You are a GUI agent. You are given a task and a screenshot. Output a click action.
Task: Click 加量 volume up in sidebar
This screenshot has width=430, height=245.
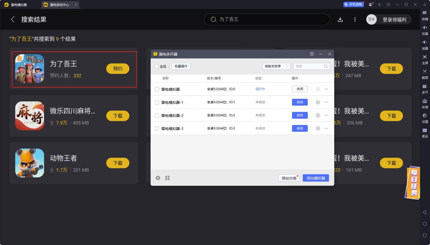coord(425,30)
